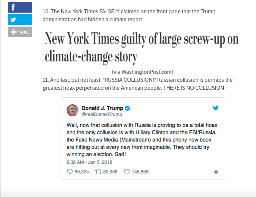Click the retweet arrows icon
Screen dimensions: 256x197
click(x=99, y=172)
